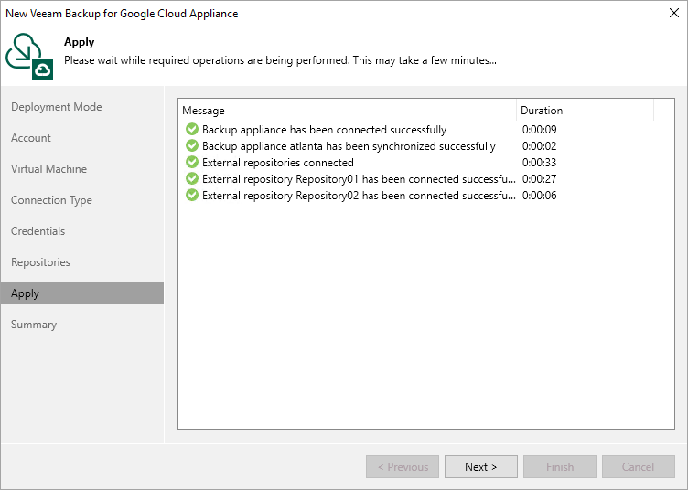Click success icon for Repository02 row
The height and width of the screenshot is (490, 688).
192,196
